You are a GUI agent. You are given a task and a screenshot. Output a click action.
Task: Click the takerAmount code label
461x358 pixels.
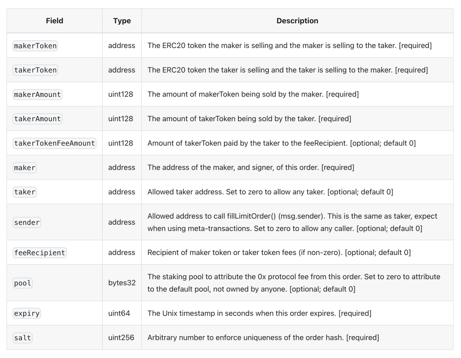tap(37, 119)
